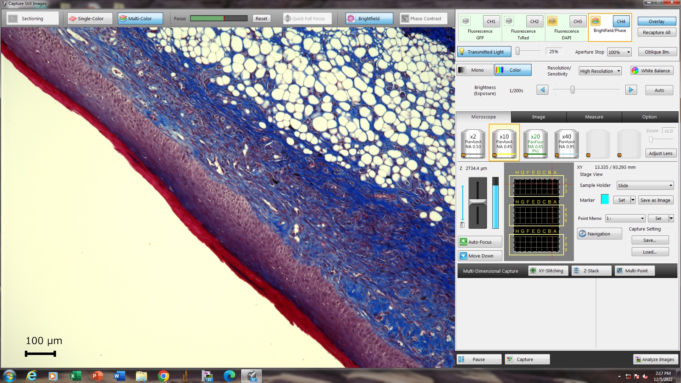This screenshot has height=383, width=681.
Task: Choose the x20 PlanFluor objective icon
Action: coord(535,143)
